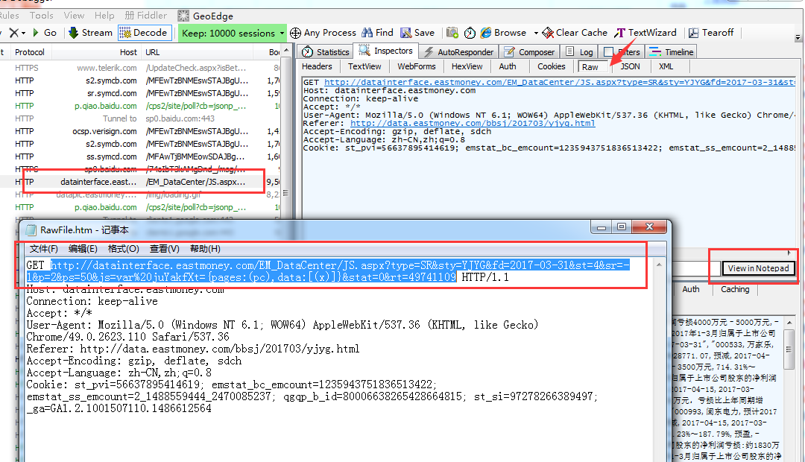
Task: Switch to the Composer tab
Action: pyautogui.click(x=530, y=52)
